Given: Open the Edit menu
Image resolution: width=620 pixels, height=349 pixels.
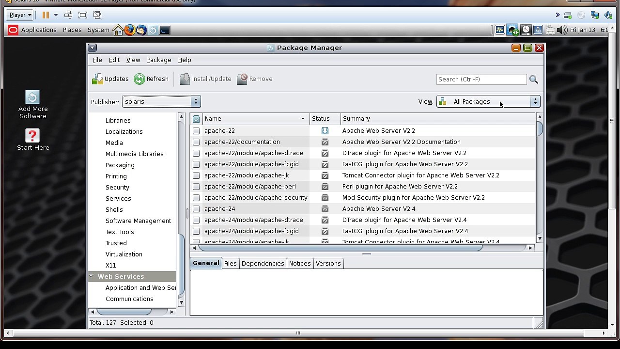Looking at the screenshot, I should (x=114, y=60).
